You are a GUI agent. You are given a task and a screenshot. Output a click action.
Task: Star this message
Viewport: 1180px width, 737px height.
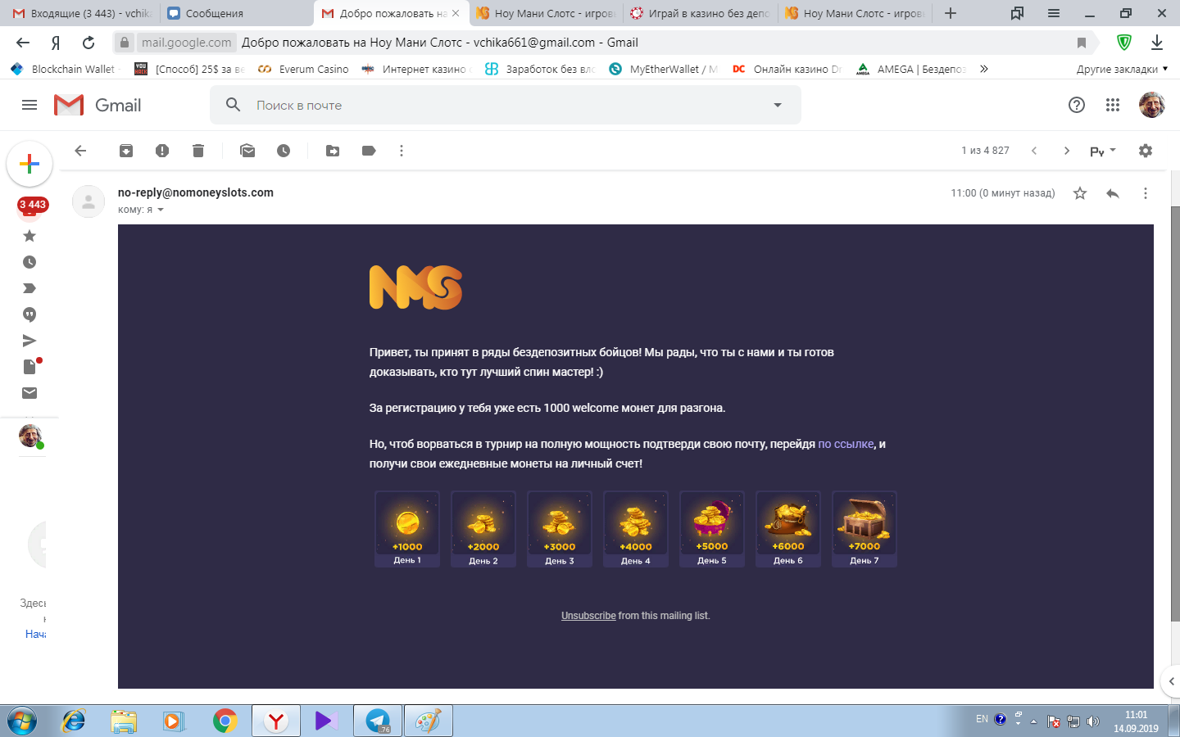pos(1080,193)
